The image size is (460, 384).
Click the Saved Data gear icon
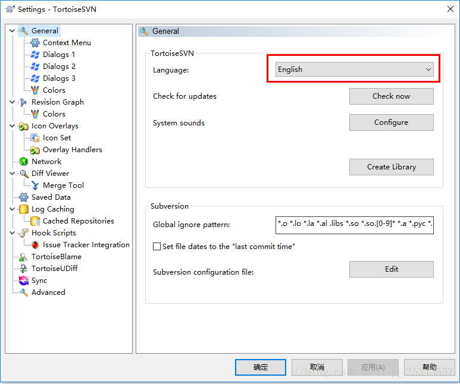click(x=23, y=197)
